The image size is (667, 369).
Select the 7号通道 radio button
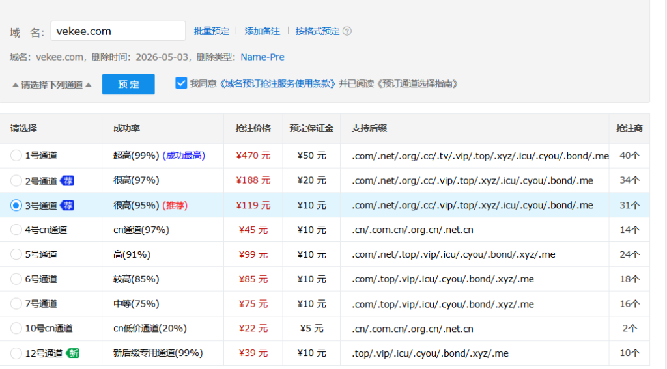(x=16, y=303)
